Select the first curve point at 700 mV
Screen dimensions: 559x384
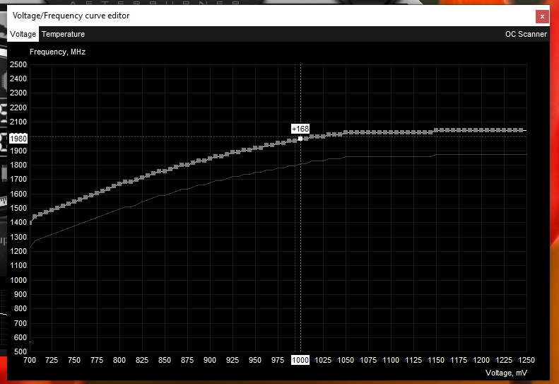point(30,222)
